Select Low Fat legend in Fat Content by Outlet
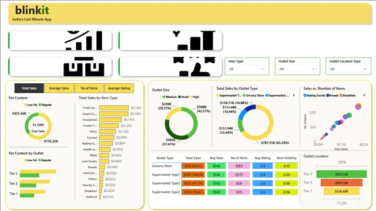Viewport: 376px width, 211px height. 30,160
